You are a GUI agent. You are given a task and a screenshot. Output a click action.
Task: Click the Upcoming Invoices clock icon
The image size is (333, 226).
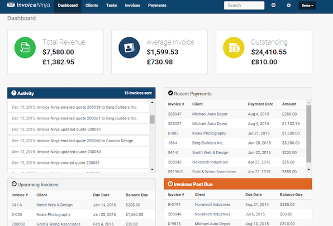(x=14, y=184)
